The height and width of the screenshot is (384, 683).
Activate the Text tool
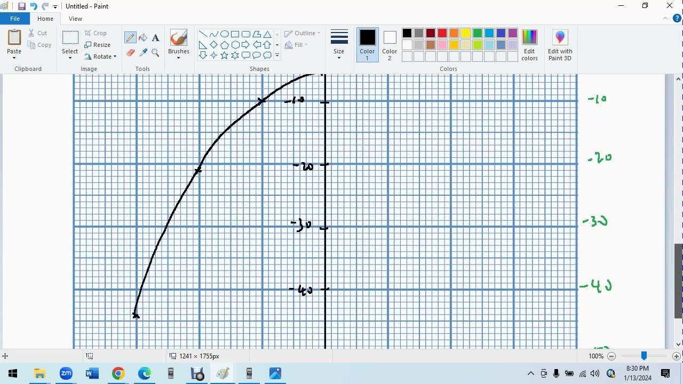click(x=155, y=37)
